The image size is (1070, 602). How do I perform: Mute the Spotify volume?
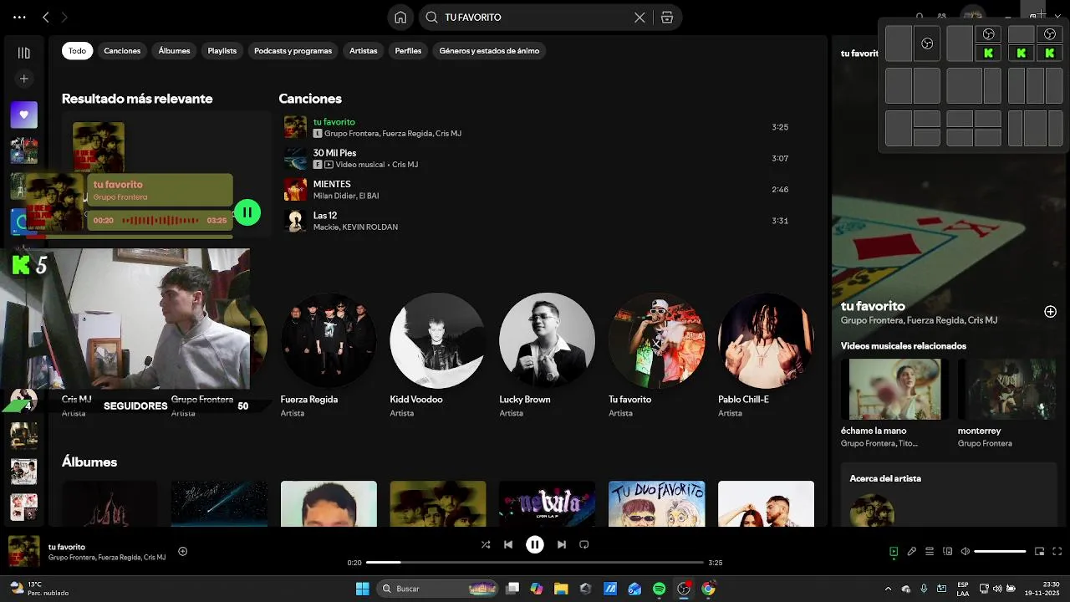(966, 552)
